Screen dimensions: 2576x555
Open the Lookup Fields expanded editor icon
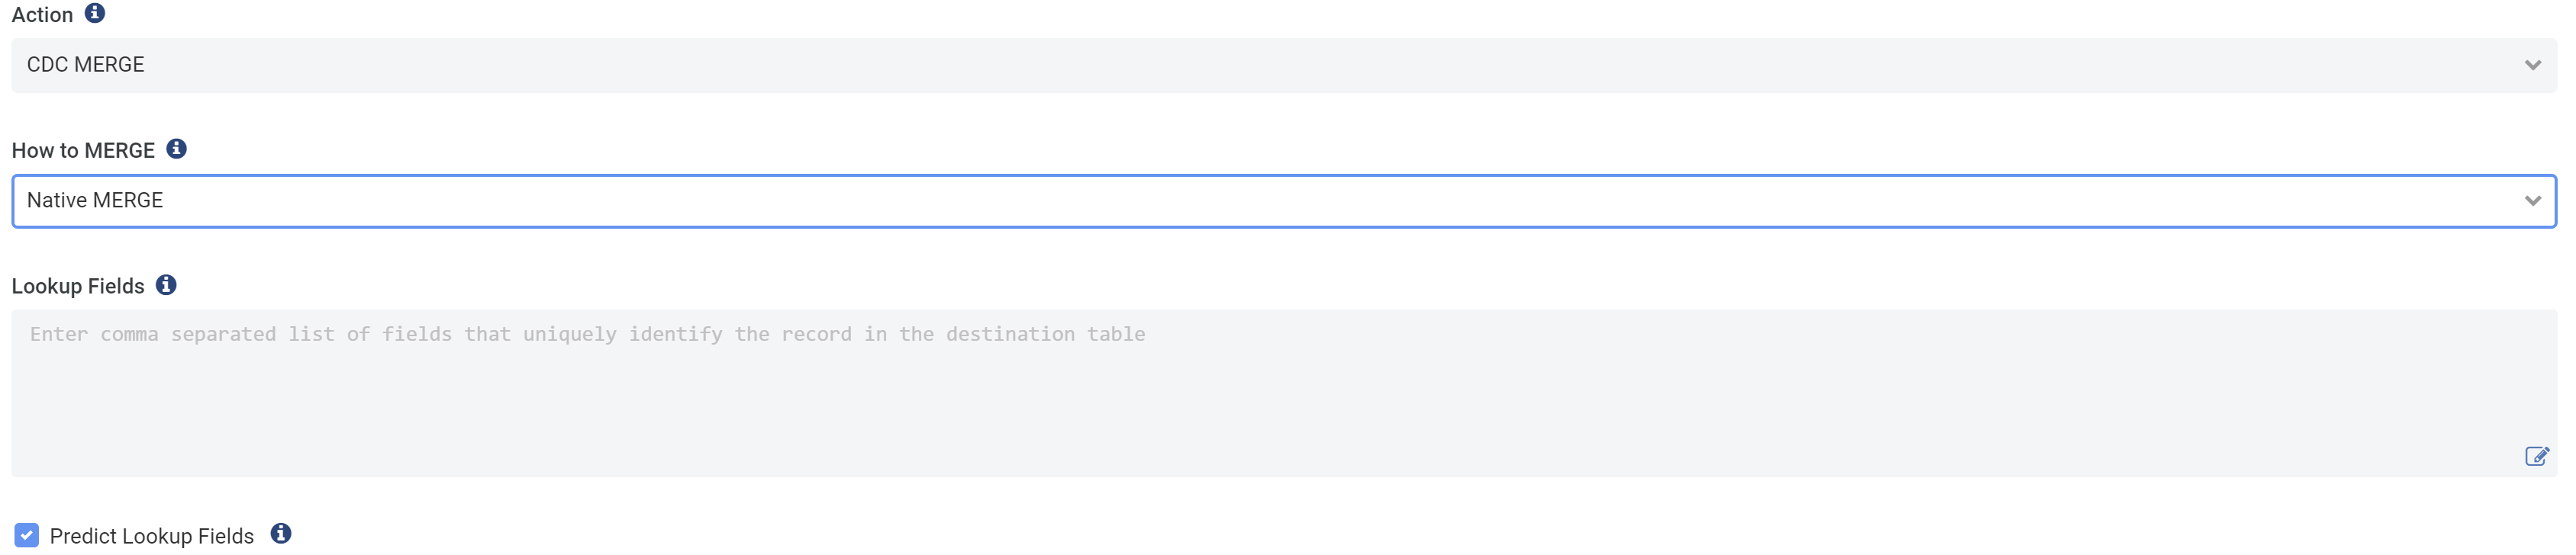coord(2536,456)
